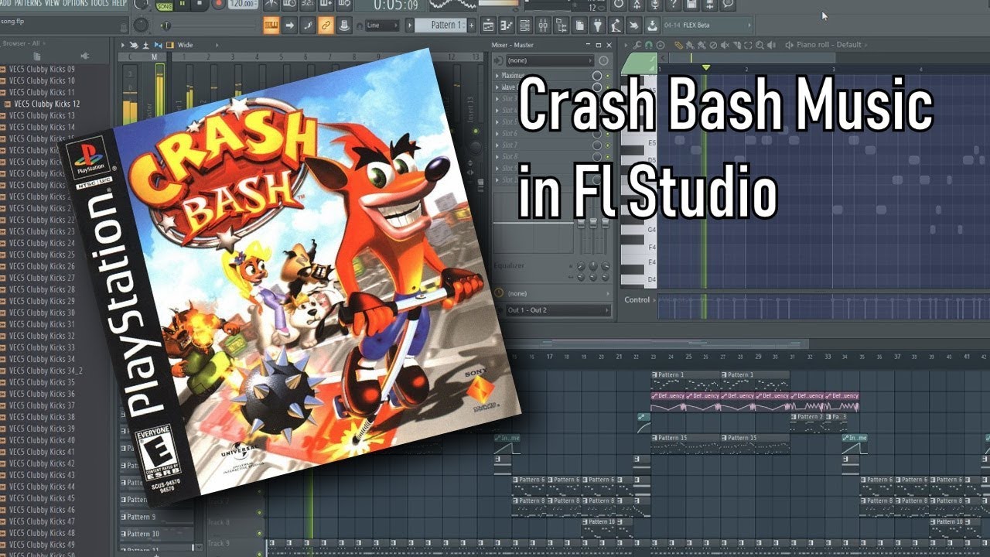Open the Line snap dropdown
This screenshot has width=990, height=557.
click(x=382, y=26)
